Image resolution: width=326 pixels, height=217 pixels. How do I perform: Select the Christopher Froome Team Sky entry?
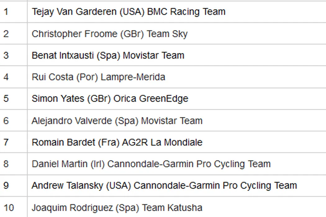pos(110,34)
